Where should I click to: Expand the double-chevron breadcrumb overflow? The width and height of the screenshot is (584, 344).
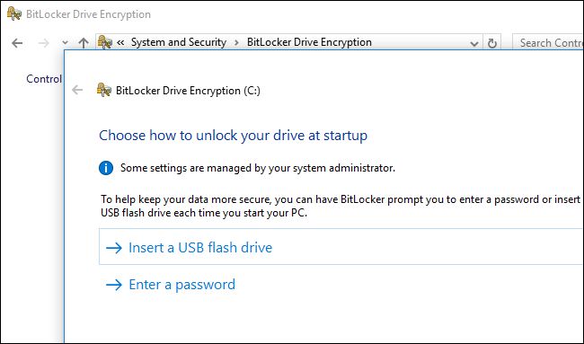pos(120,42)
